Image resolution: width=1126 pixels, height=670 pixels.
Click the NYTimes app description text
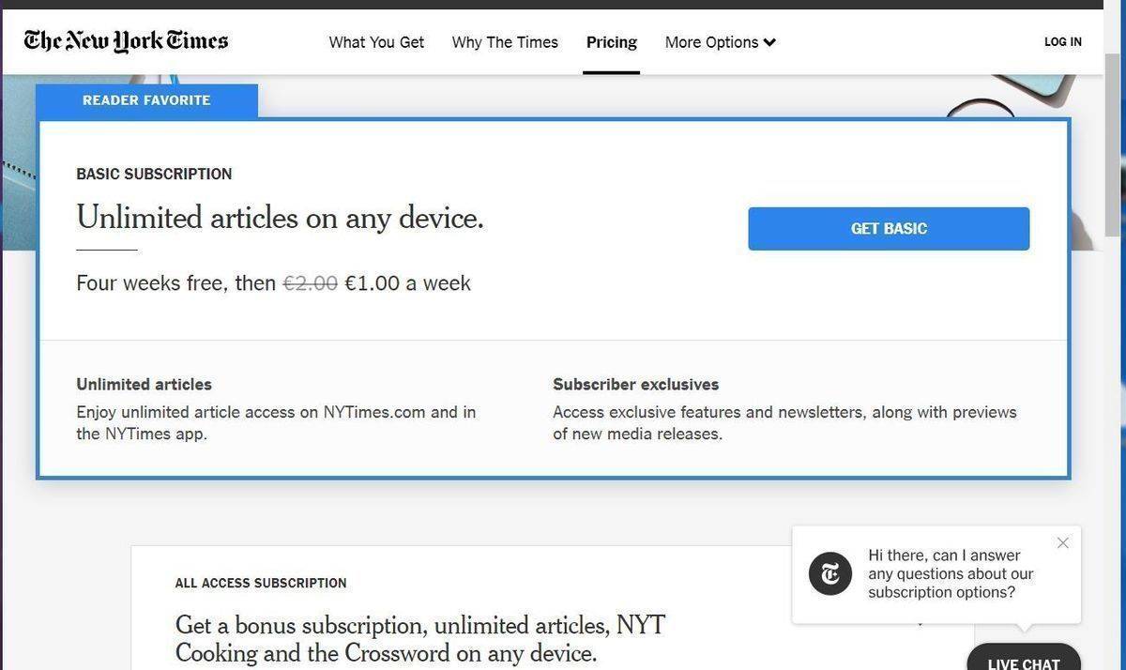coord(276,422)
